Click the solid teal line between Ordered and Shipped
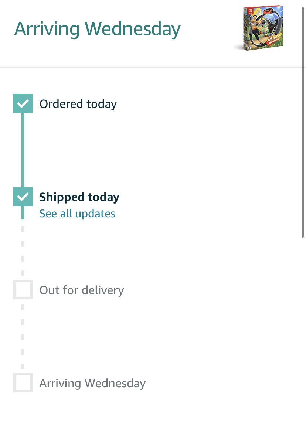Viewport: 306px width, 426px height. click(23, 150)
